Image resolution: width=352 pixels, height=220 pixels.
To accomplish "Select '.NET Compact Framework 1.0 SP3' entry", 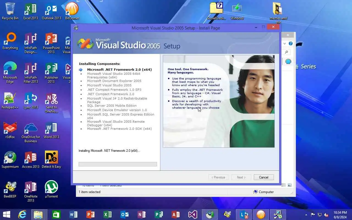I will [114, 90].
